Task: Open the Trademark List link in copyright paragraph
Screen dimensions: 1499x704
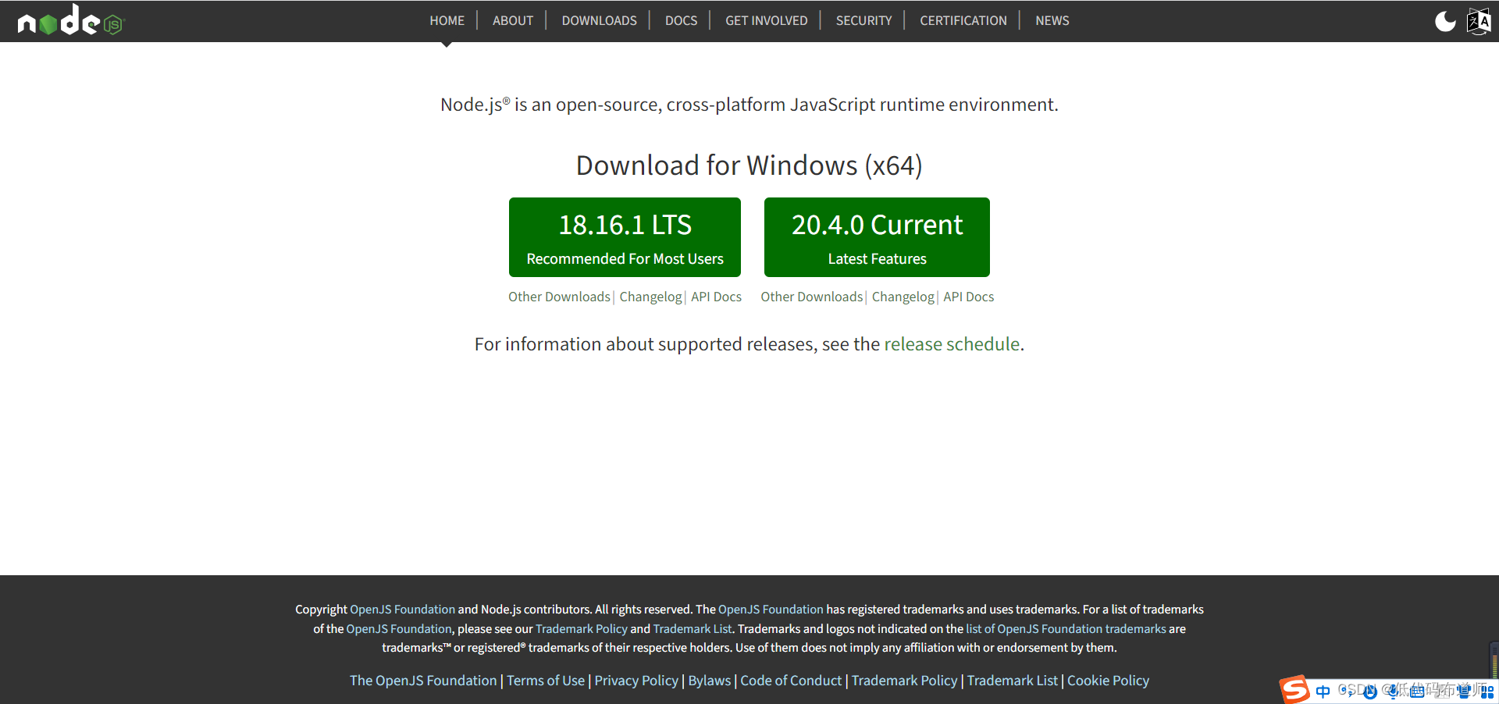Action: click(x=693, y=629)
